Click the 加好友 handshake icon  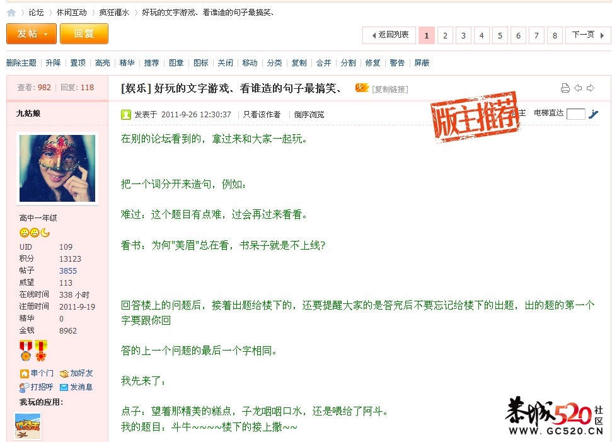(64, 374)
